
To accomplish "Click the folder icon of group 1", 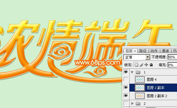I will tap(138, 72).
